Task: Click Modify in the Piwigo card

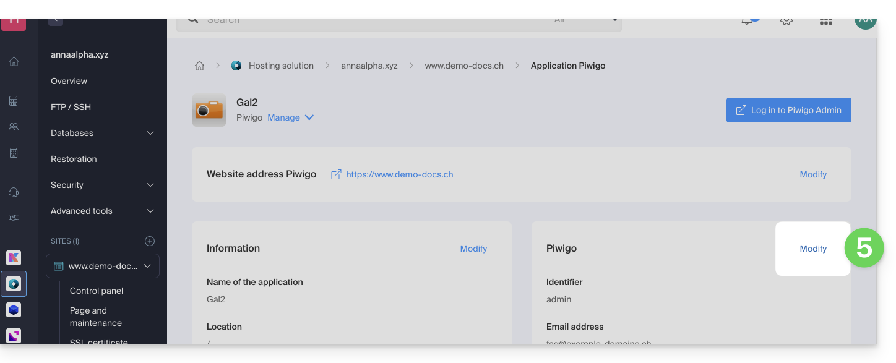Action: pyautogui.click(x=812, y=249)
